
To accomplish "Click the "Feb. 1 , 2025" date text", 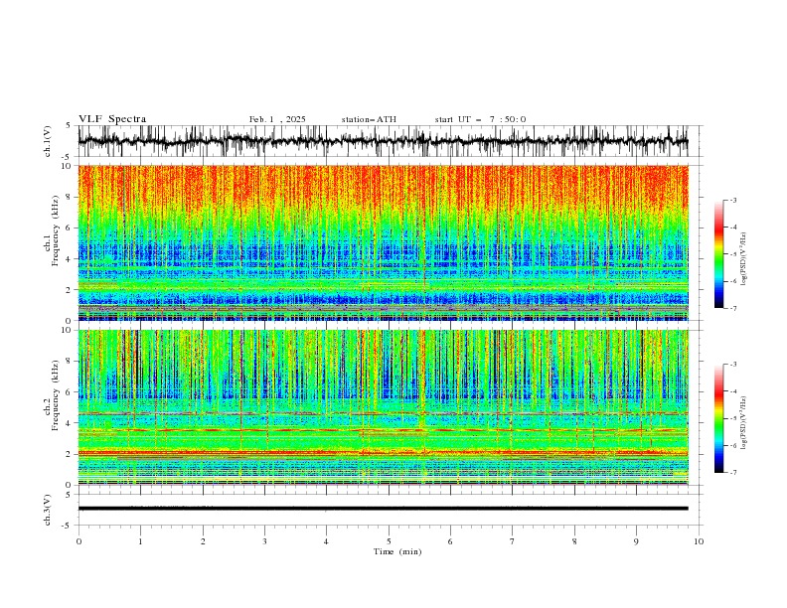I will coord(277,119).
